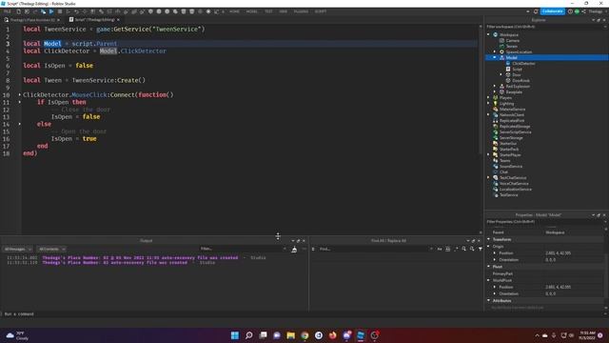Expand the SpawnLocation node

click(495, 51)
